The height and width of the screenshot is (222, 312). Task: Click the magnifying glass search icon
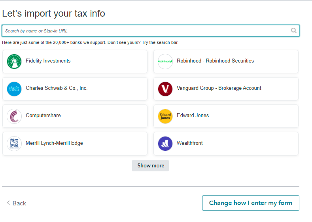[x=294, y=30]
